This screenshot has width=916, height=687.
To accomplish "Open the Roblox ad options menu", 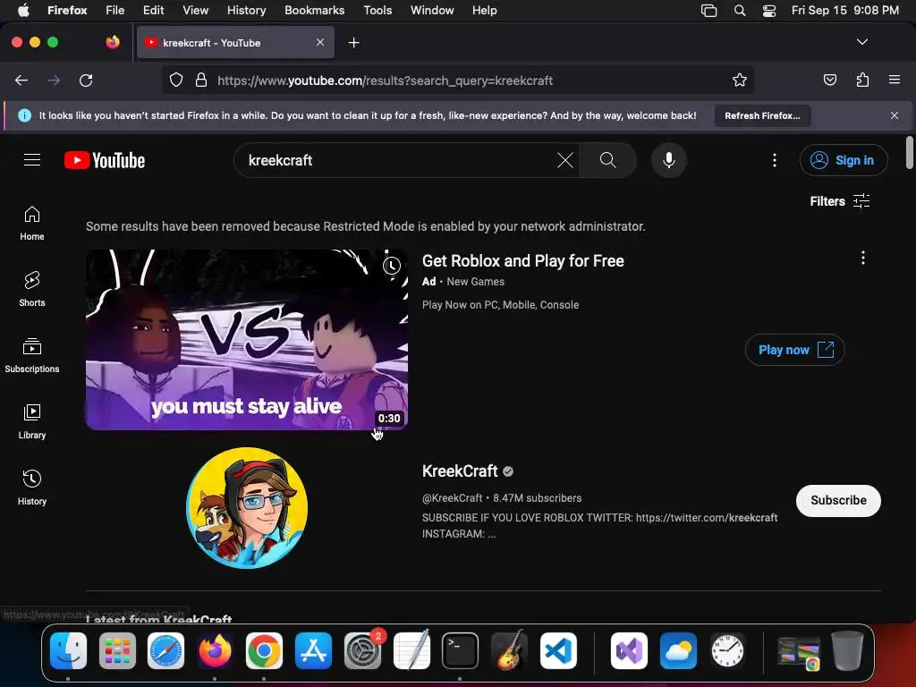I will coord(863,258).
